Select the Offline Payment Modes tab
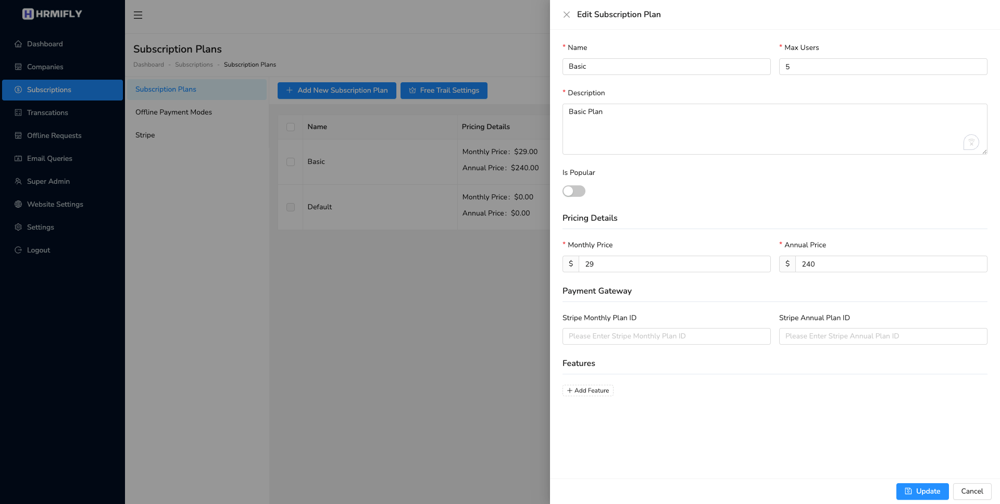 coord(197,112)
